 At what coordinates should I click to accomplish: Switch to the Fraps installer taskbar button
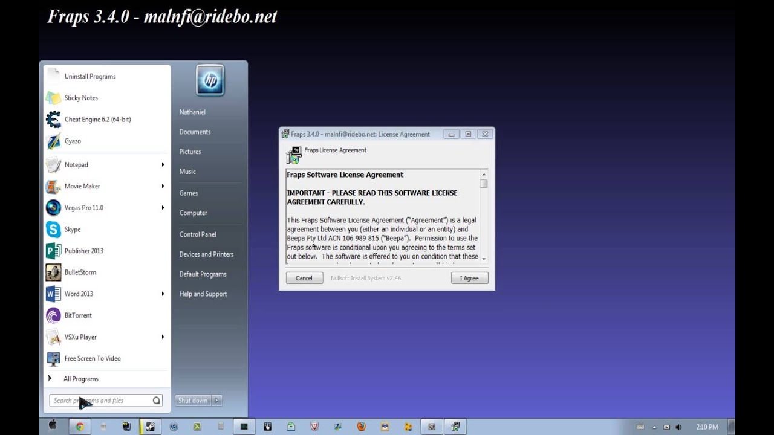pyautogui.click(x=455, y=427)
